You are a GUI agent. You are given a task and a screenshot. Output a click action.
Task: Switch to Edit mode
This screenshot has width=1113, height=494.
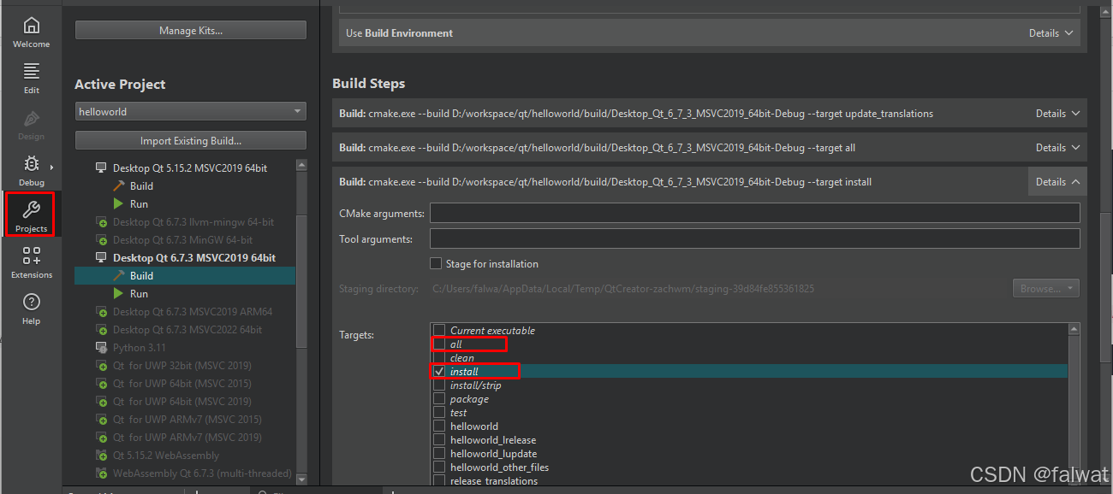(31, 78)
